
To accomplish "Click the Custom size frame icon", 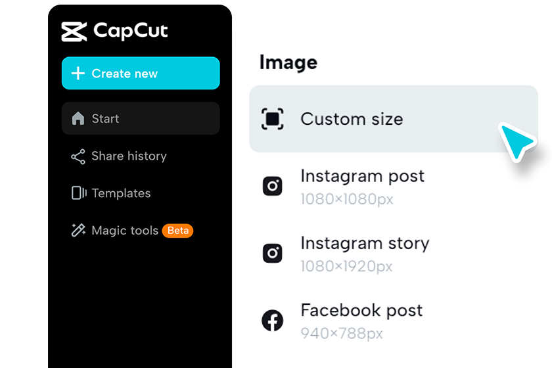I will [x=273, y=119].
